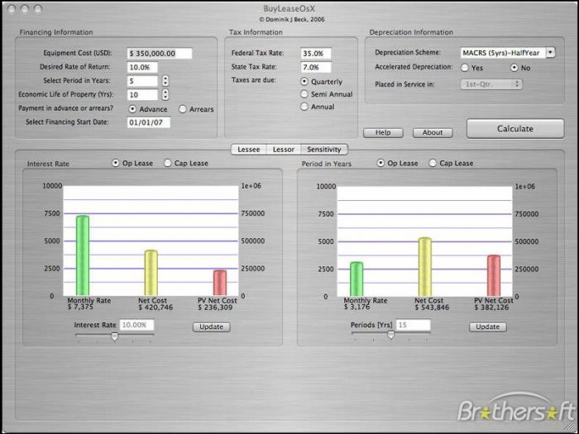This screenshot has width=579, height=434.
Task: Click Update under Interest Rate chart
Action: pyautogui.click(x=211, y=327)
